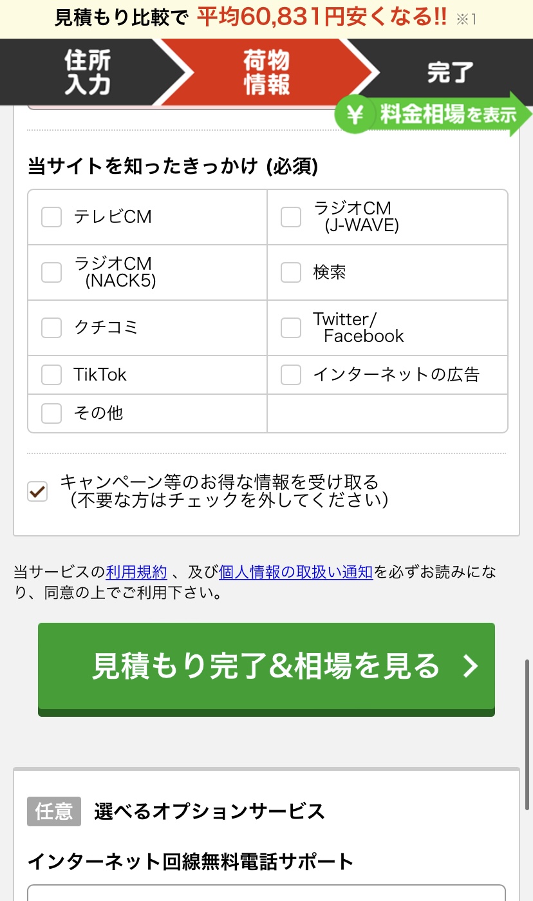Tick the クチコミ checkbox

coord(51,328)
